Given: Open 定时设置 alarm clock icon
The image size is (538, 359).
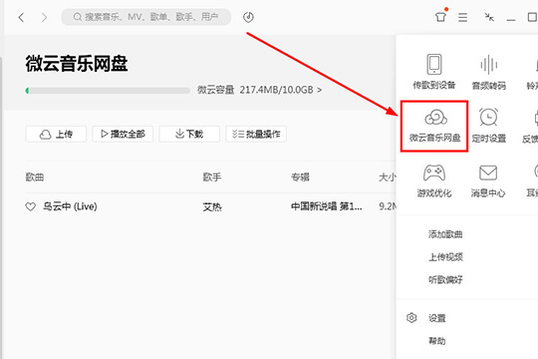Looking at the screenshot, I should click(x=488, y=117).
